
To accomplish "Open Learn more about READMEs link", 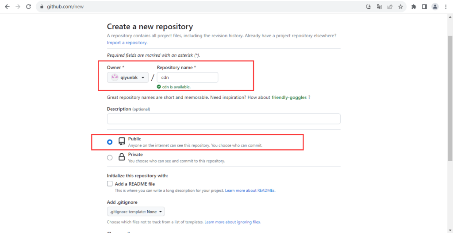I will point(250,191).
